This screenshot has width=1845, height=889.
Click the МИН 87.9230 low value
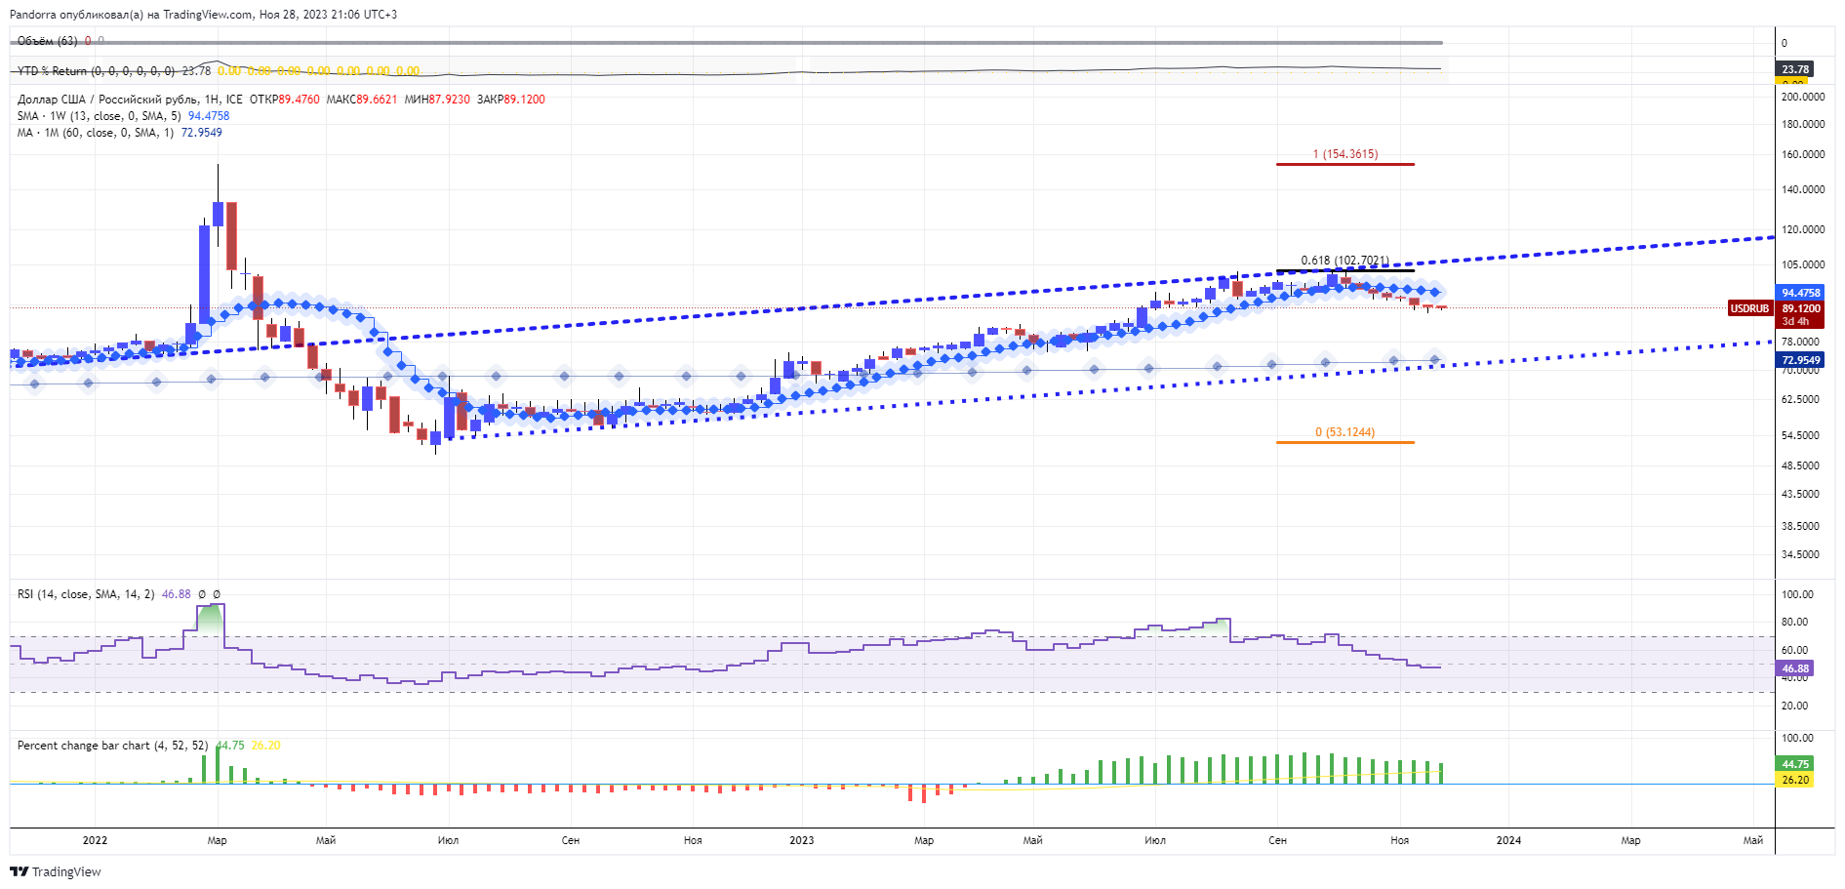point(437,100)
